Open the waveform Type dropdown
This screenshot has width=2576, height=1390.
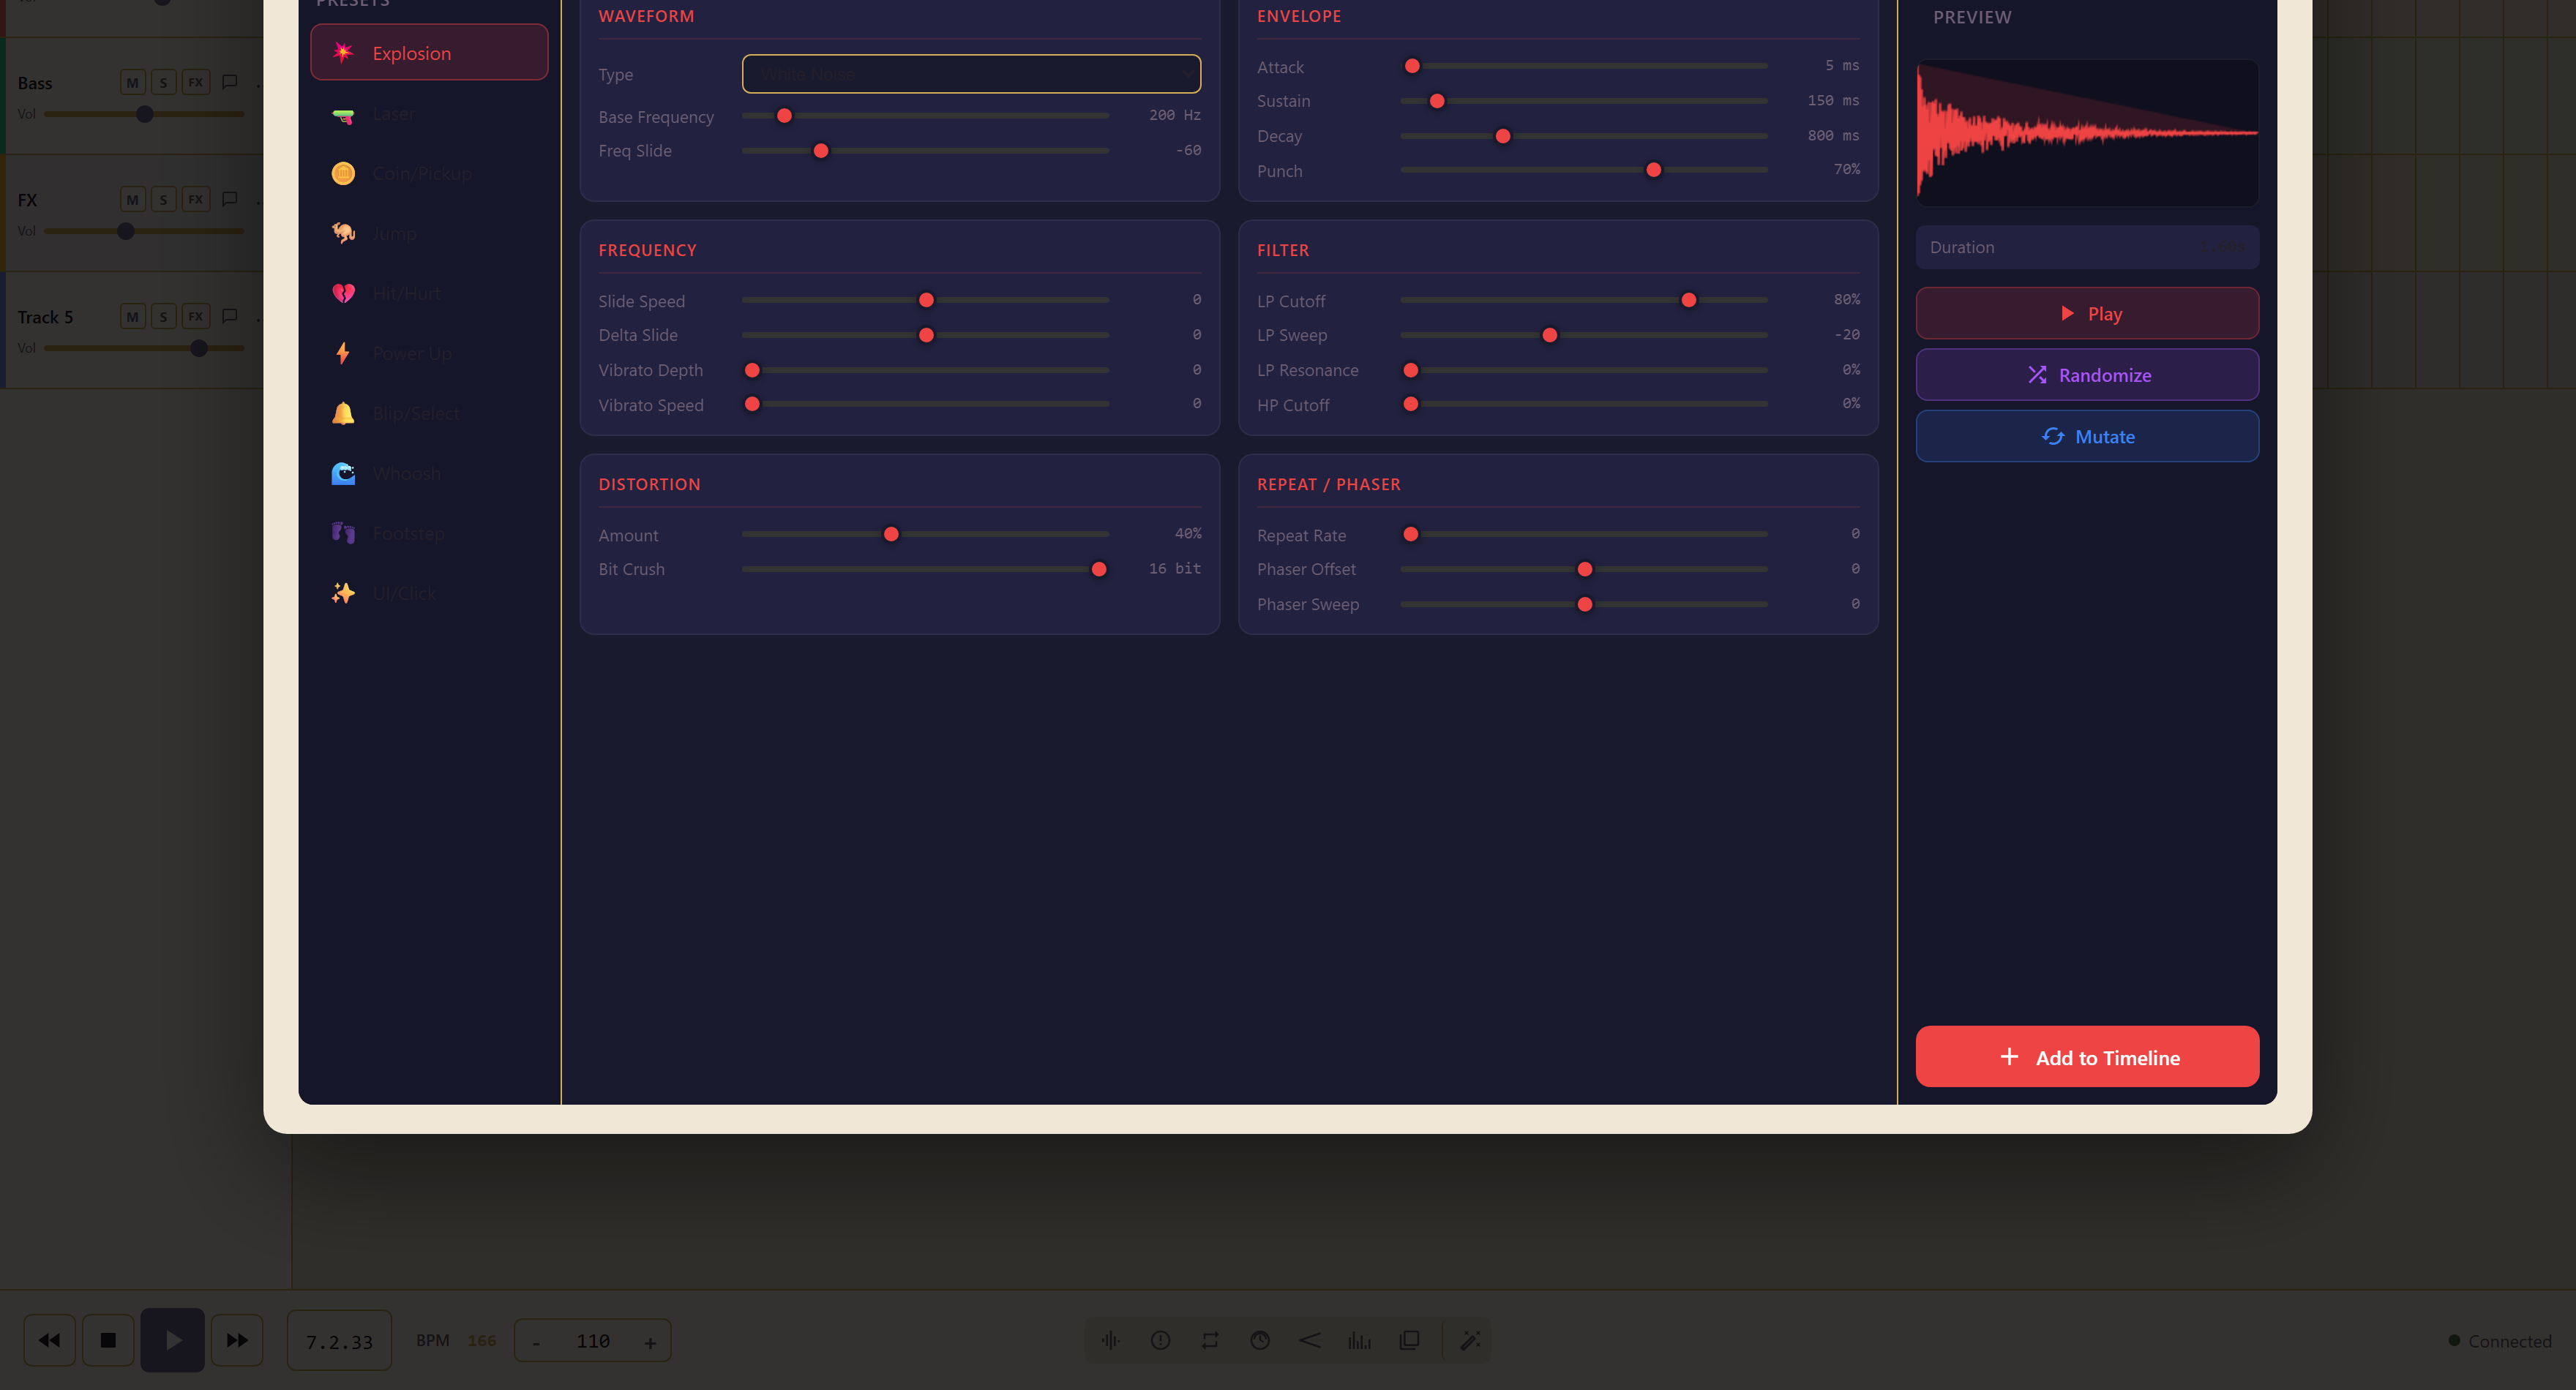click(x=971, y=74)
